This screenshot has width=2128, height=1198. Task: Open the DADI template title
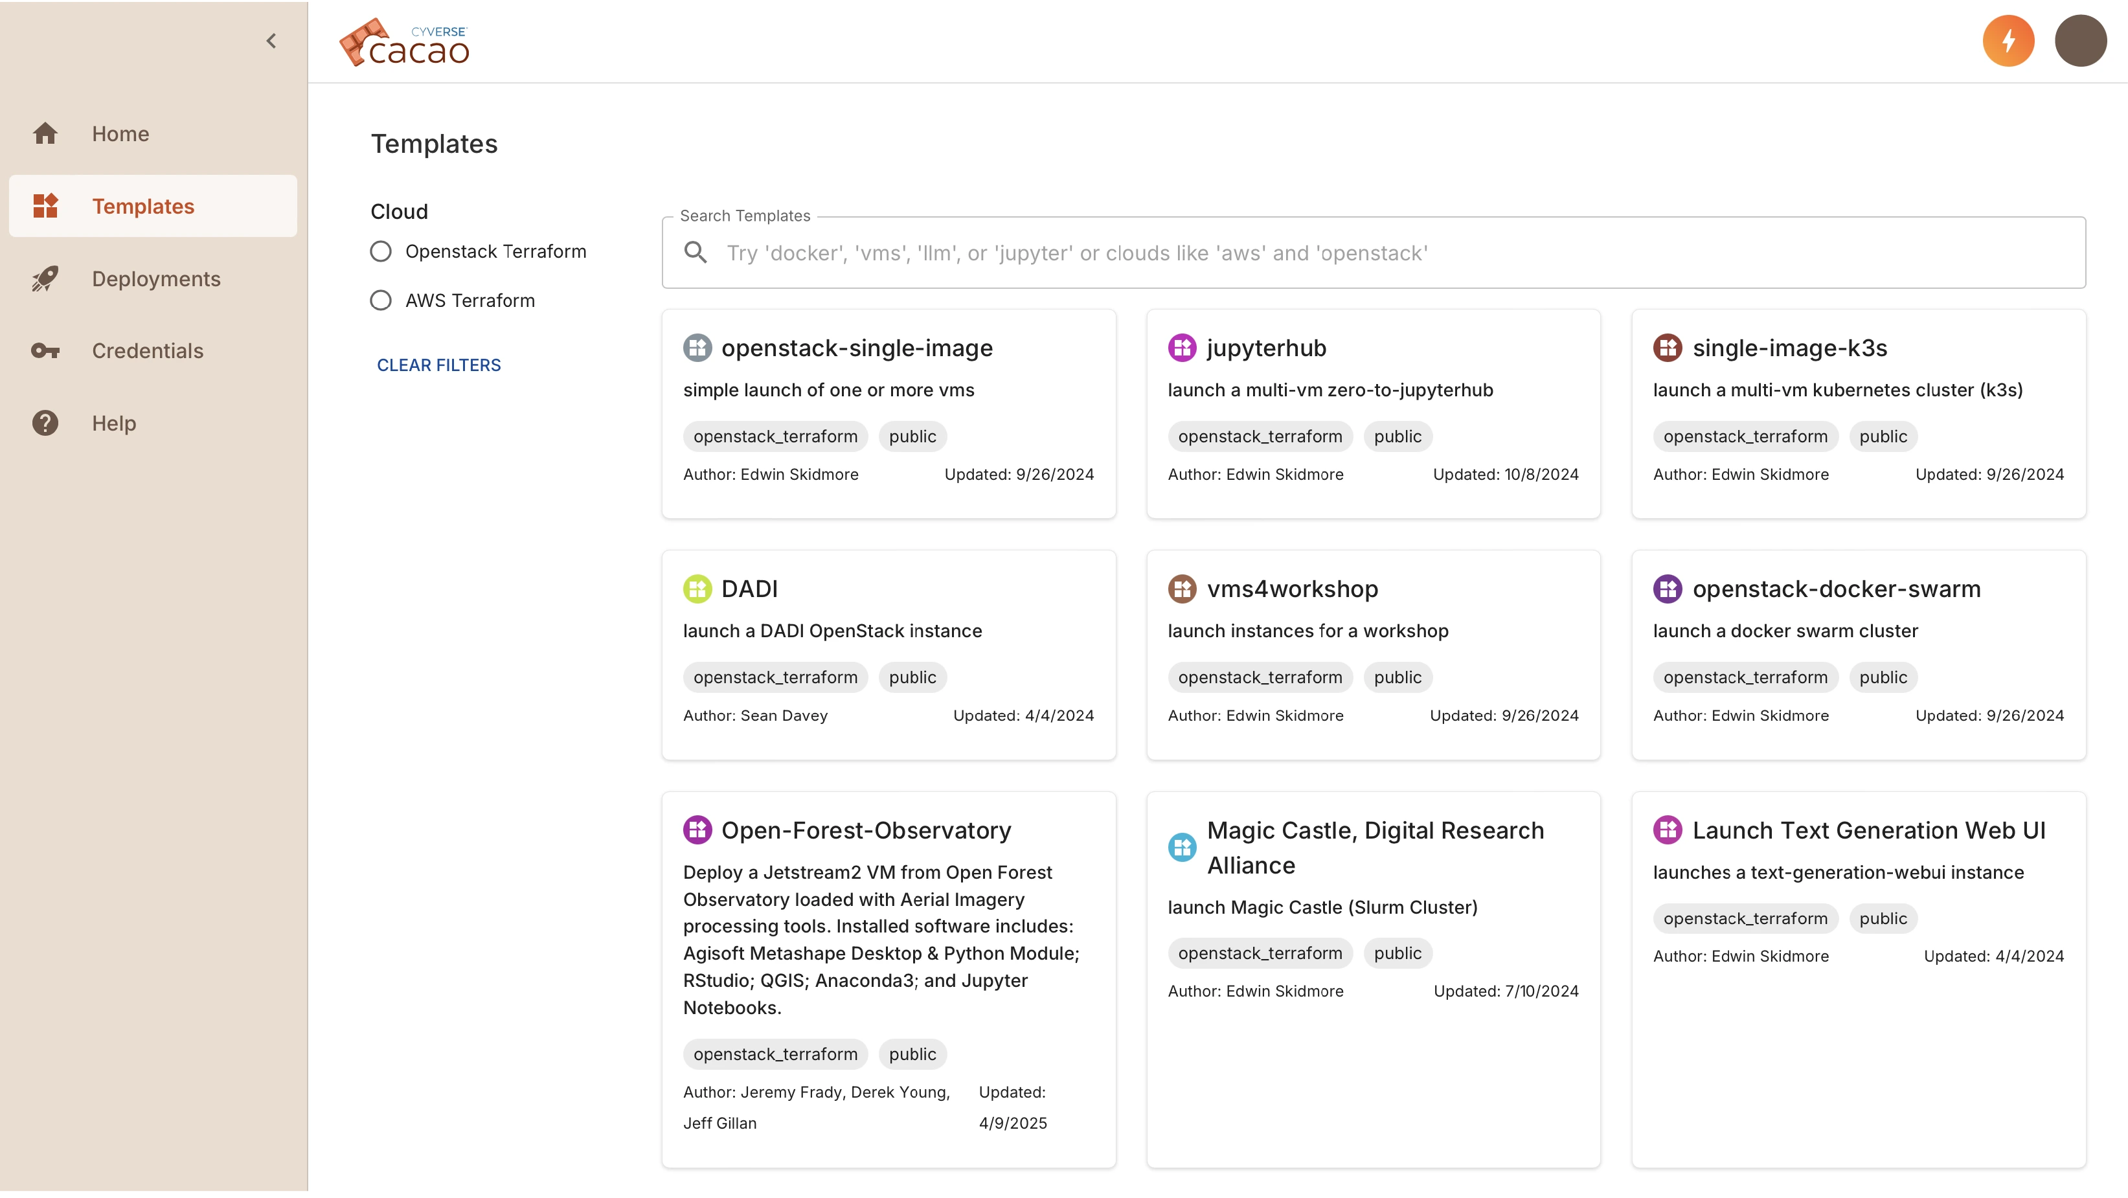(749, 589)
